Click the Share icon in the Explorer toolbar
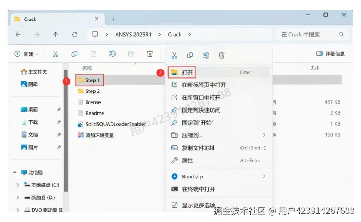Viewport: 361px width, 222px height. 131,54
